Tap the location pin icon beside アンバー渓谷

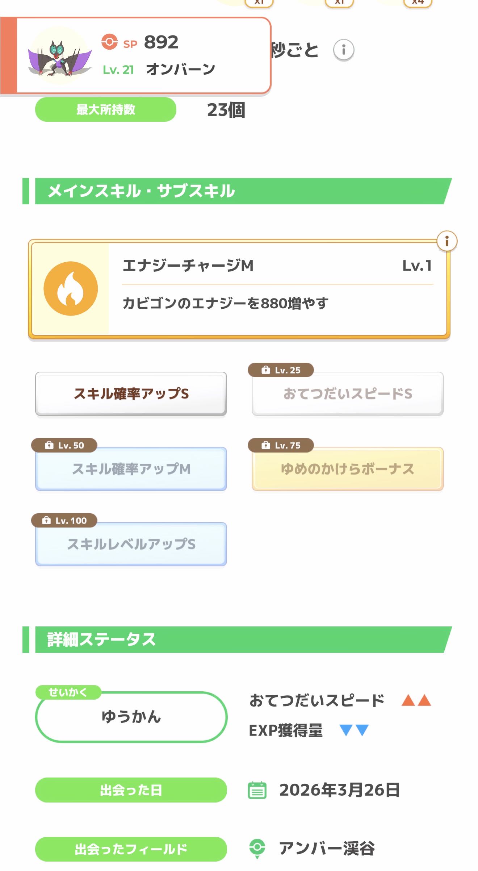pos(257,849)
